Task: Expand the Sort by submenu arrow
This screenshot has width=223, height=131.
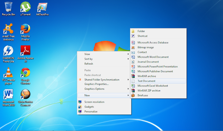Action: point(128,59)
